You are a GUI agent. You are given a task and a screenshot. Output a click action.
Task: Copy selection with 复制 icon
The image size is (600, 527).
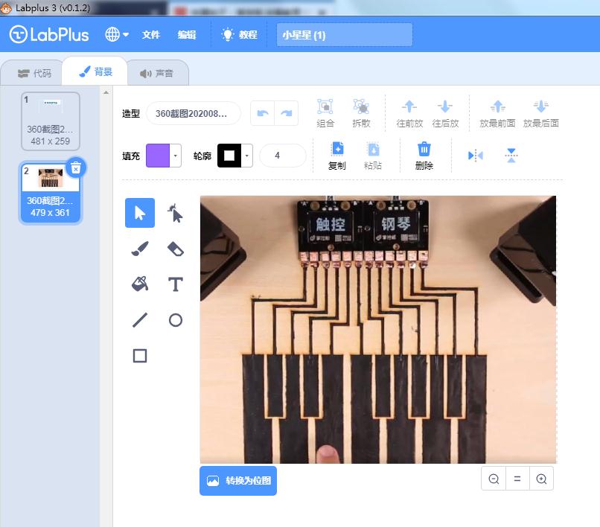click(337, 156)
